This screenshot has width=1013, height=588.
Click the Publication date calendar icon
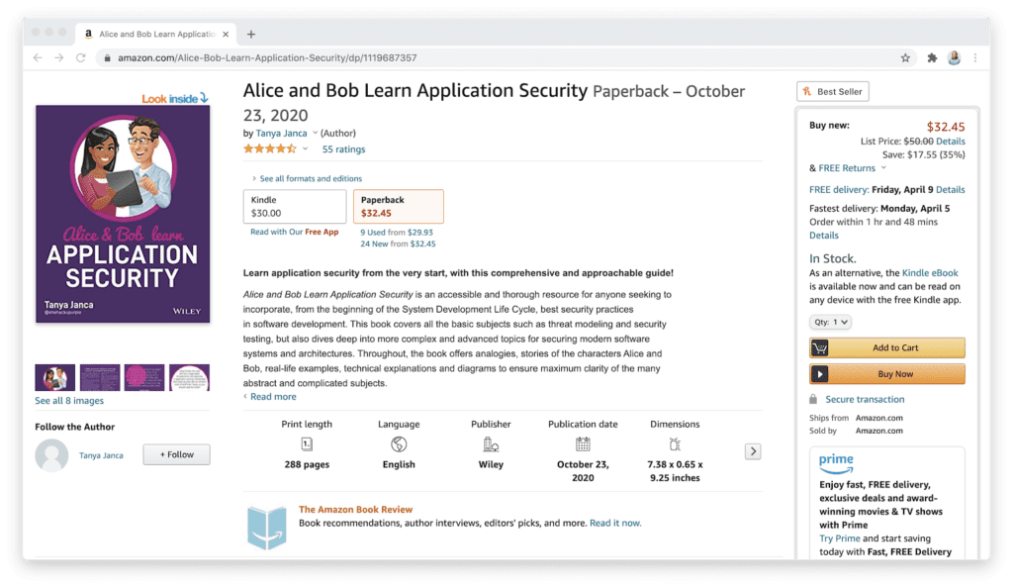click(x=583, y=443)
